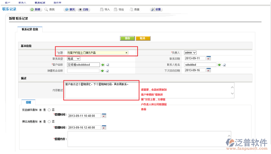Screen dimensions: 271x154
Task: Clear the 主题 field with the x
Action: [x=126, y=53]
